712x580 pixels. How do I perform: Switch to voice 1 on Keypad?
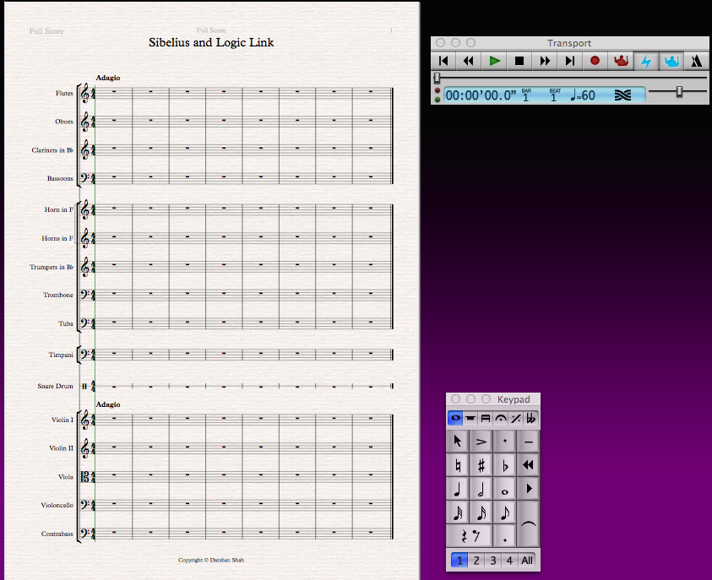pyautogui.click(x=459, y=561)
